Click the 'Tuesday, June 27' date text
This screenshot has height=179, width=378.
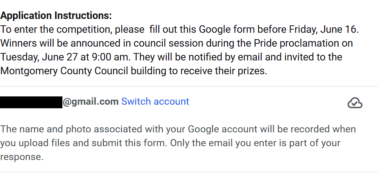(39, 57)
